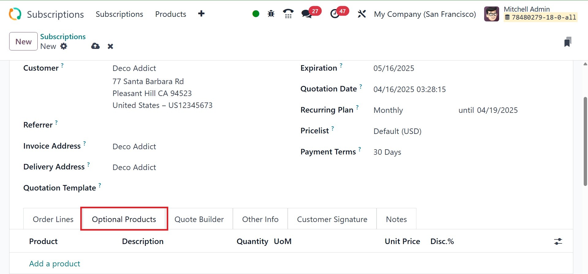Discard changes with the X icon
The image size is (588, 274).
click(110, 46)
